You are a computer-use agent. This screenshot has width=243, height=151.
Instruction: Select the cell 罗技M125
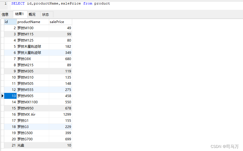(x=33, y=40)
